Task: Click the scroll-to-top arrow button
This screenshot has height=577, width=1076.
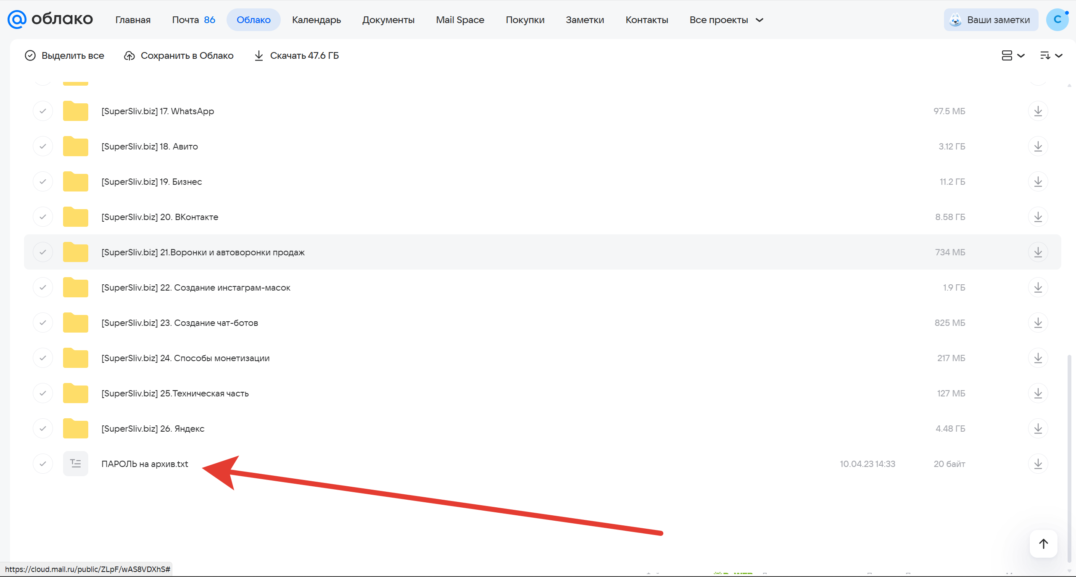Action: 1043,544
